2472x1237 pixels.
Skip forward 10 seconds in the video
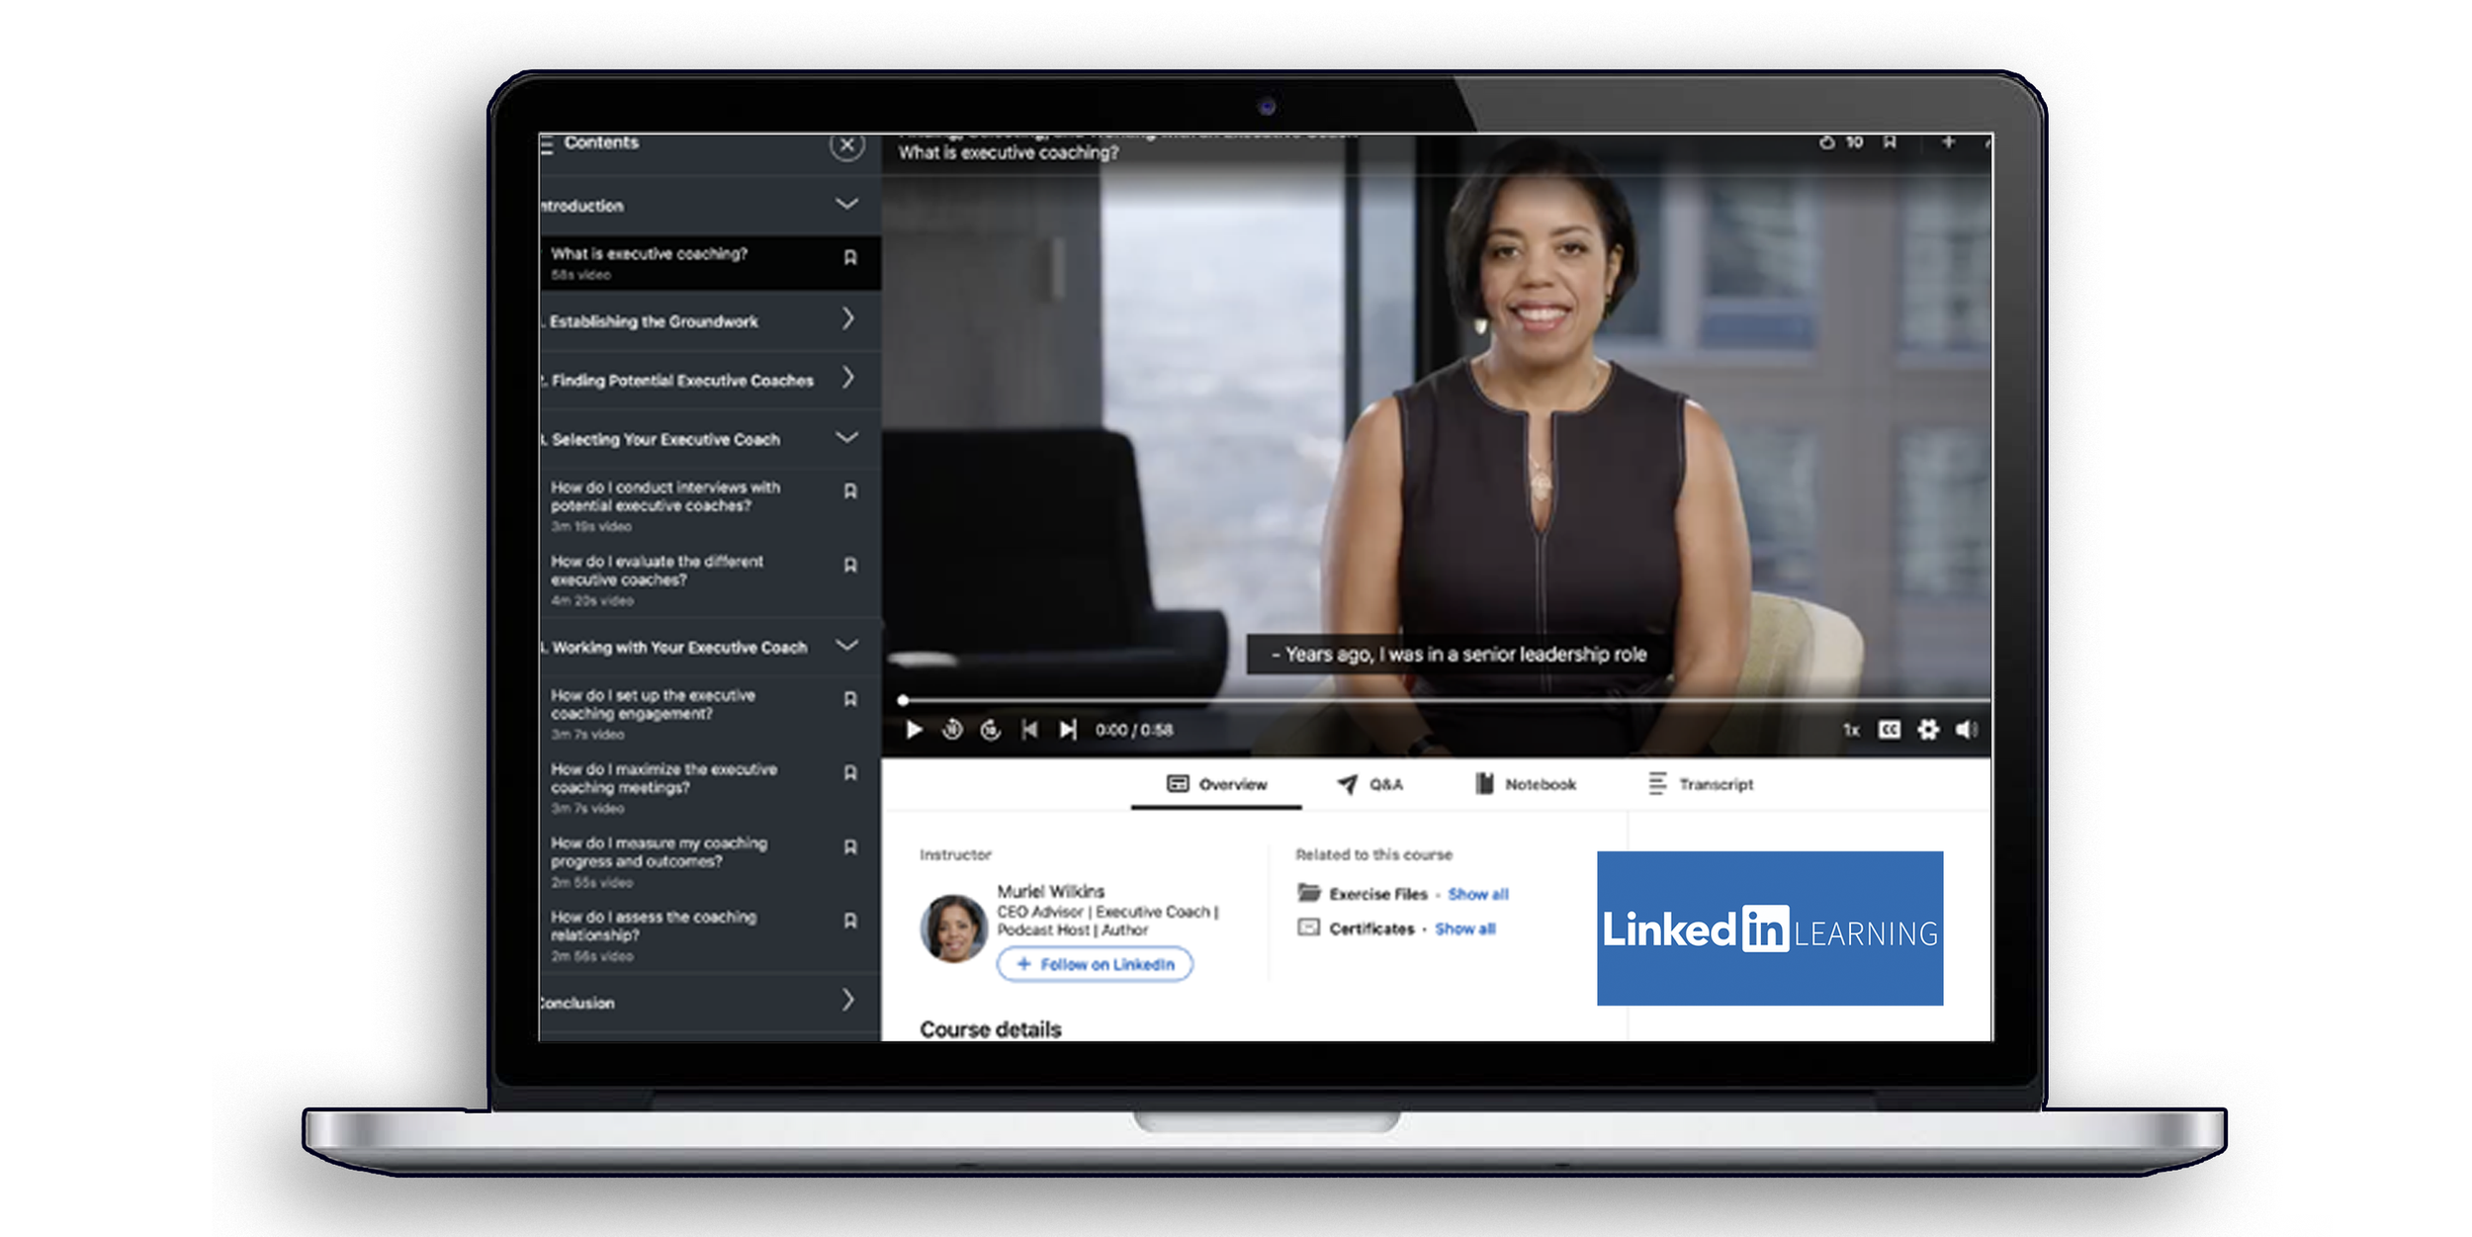(992, 729)
